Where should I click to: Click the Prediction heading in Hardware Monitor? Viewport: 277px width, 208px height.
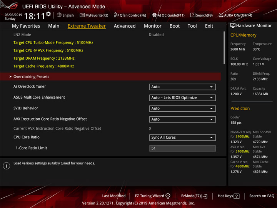click(x=240, y=108)
